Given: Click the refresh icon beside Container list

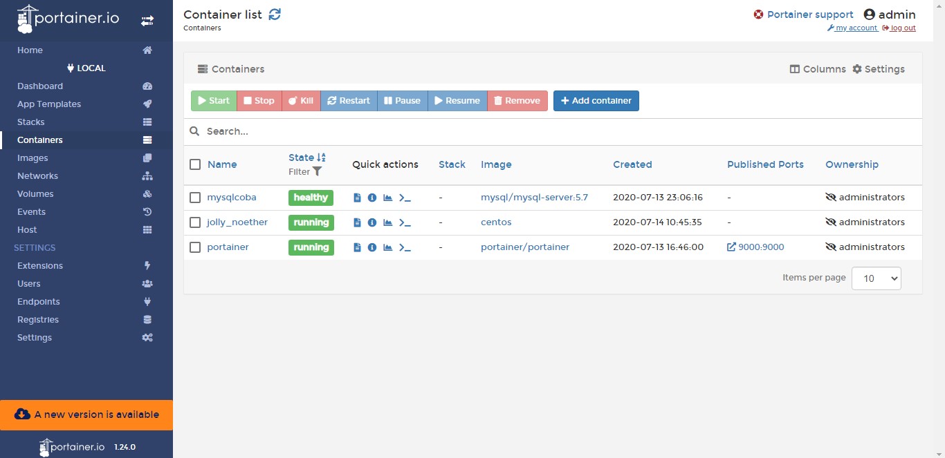Looking at the screenshot, I should (x=275, y=15).
